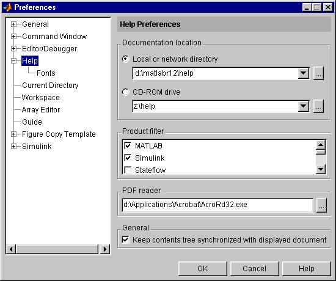Open the CD-ROM help path dropdown

tap(304, 106)
